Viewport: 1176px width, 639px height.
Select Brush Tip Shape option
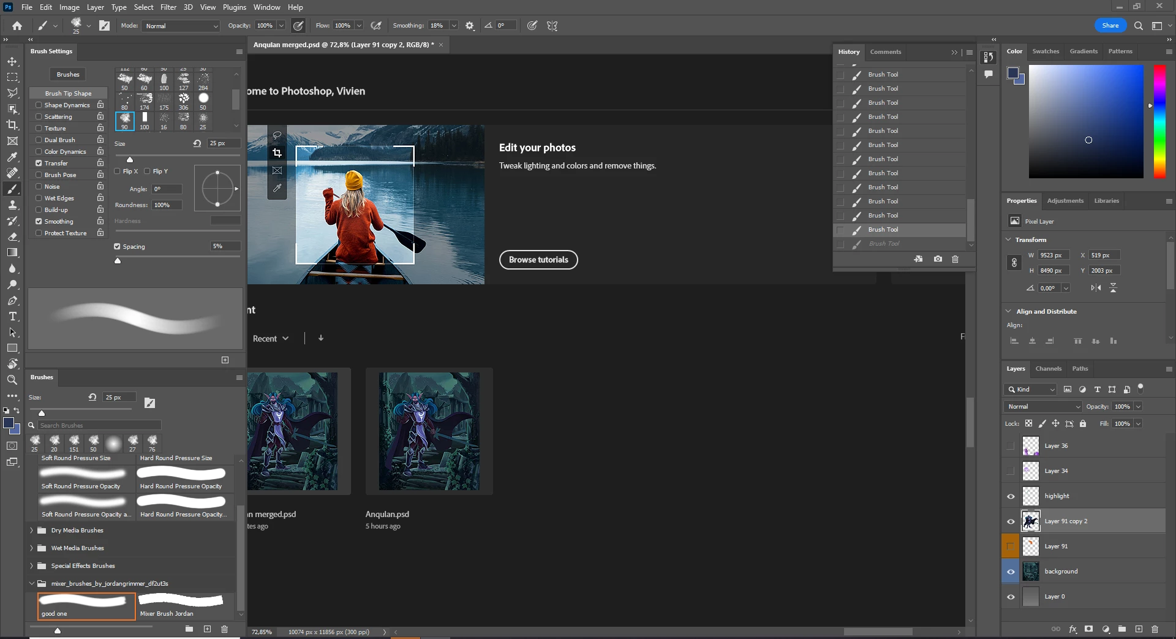pyautogui.click(x=68, y=93)
